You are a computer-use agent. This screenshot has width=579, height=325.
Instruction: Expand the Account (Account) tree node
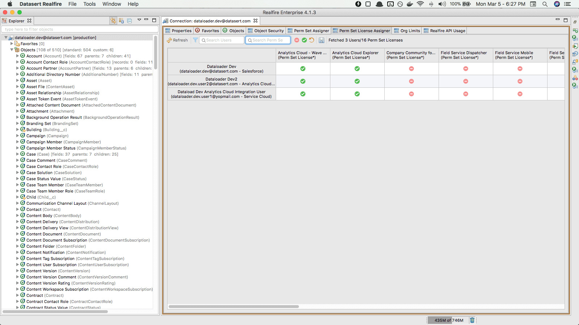point(17,56)
